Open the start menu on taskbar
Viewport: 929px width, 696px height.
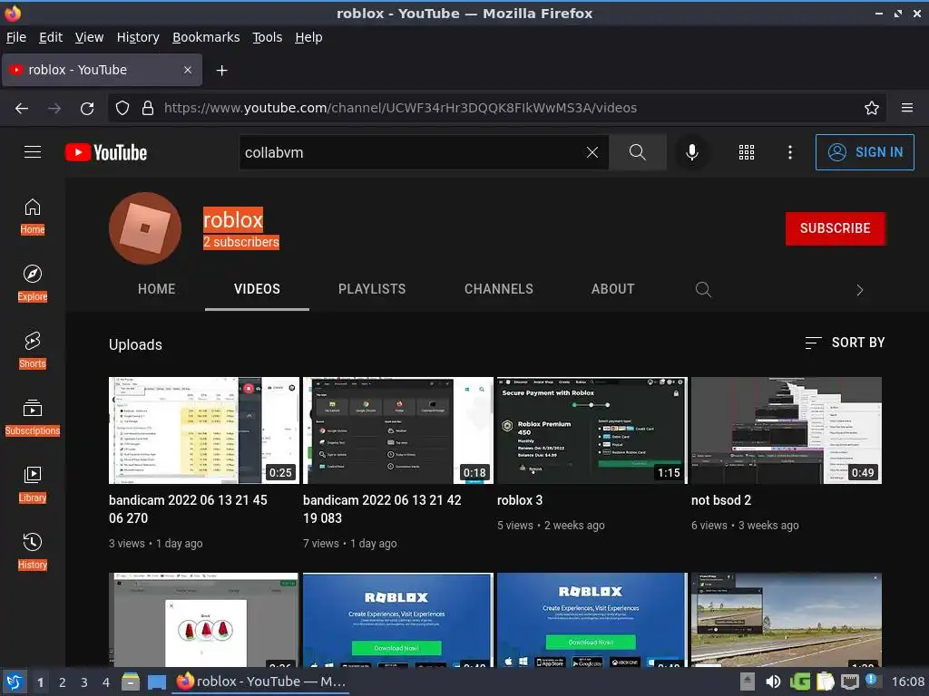(x=15, y=681)
